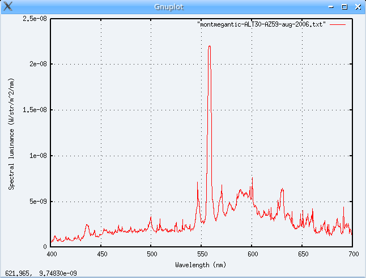This screenshot has width=366, height=278.
Task: Click the top of the tallest spectral peak
Action: [x=209, y=46]
